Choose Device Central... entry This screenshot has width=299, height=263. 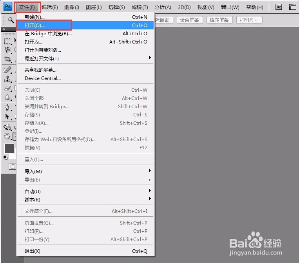click(85, 78)
